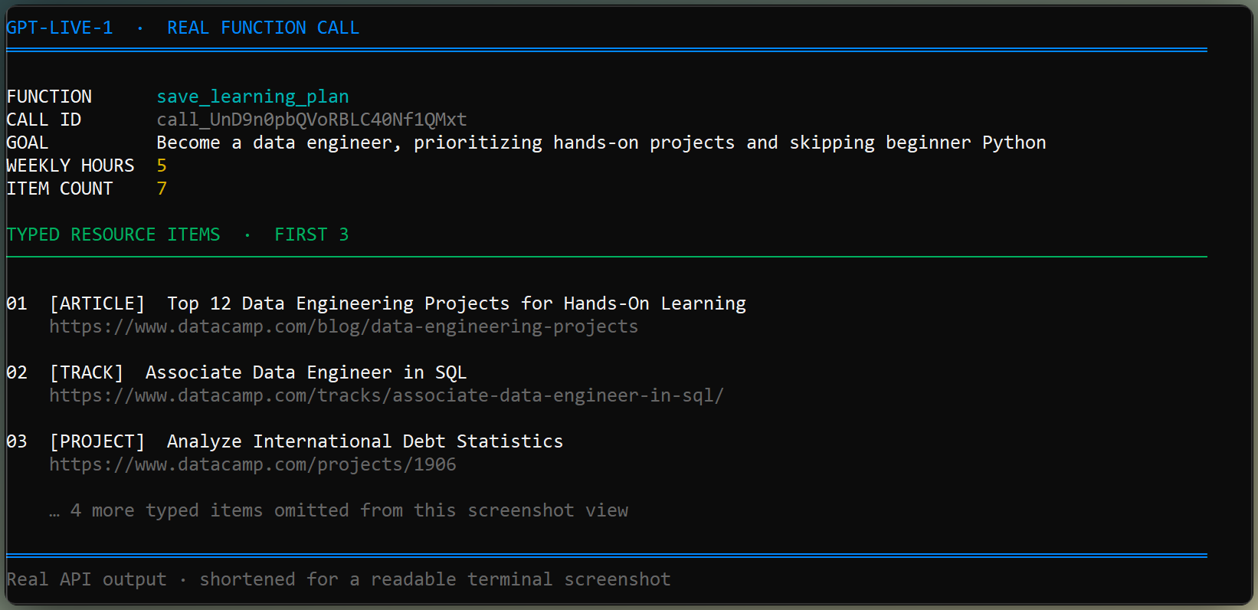Click the [PROJECT] type tag
Image resolution: width=1258 pixels, height=610 pixels.
click(97, 442)
